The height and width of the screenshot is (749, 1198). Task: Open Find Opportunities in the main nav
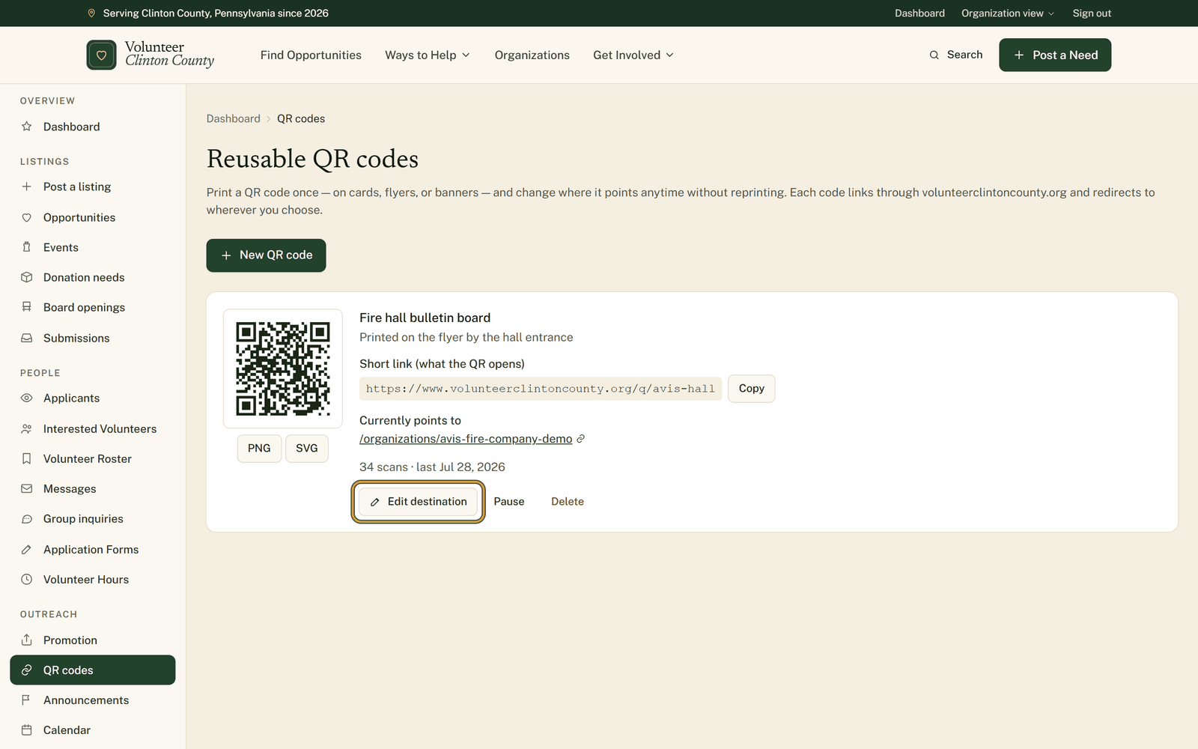click(x=311, y=55)
